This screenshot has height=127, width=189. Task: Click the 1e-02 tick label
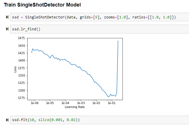96,103
